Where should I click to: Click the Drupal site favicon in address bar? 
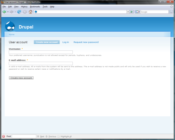click(36, 12)
